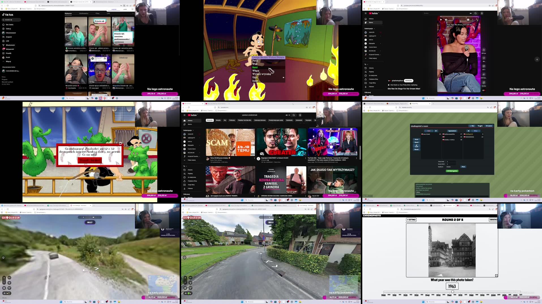Mute the Shorts video with the speaker icon
Image resolution: width=542 pixels, height=304 pixels.
pyautogui.click(x=446, y=20)
